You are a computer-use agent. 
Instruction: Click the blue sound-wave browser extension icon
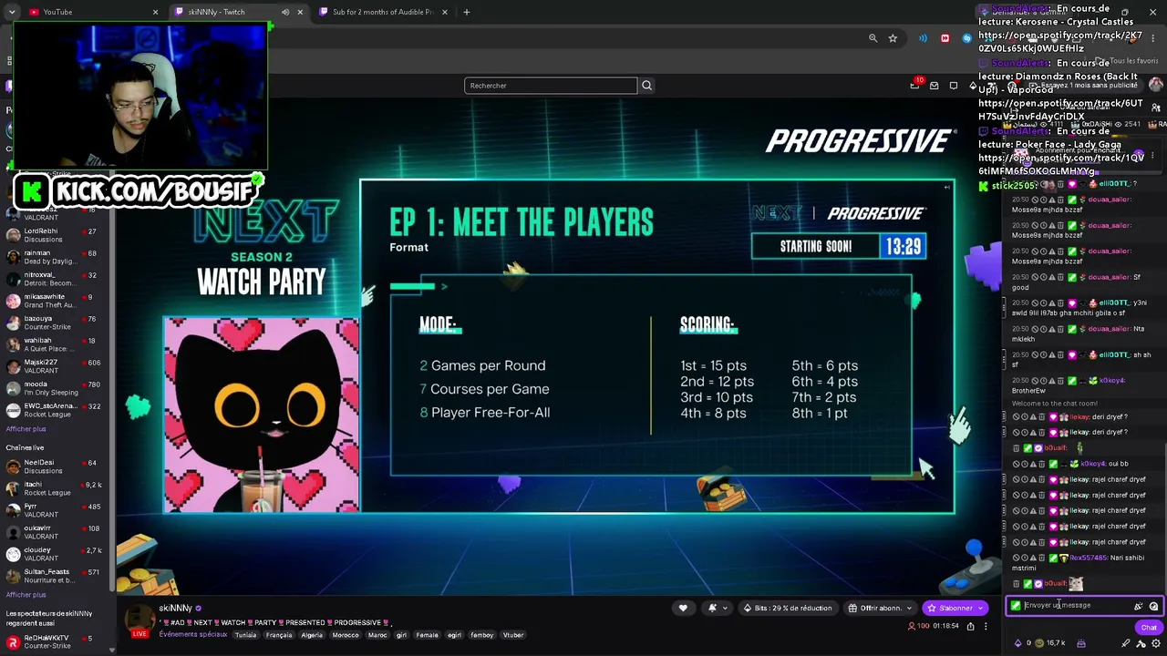(x=923, y=38)
